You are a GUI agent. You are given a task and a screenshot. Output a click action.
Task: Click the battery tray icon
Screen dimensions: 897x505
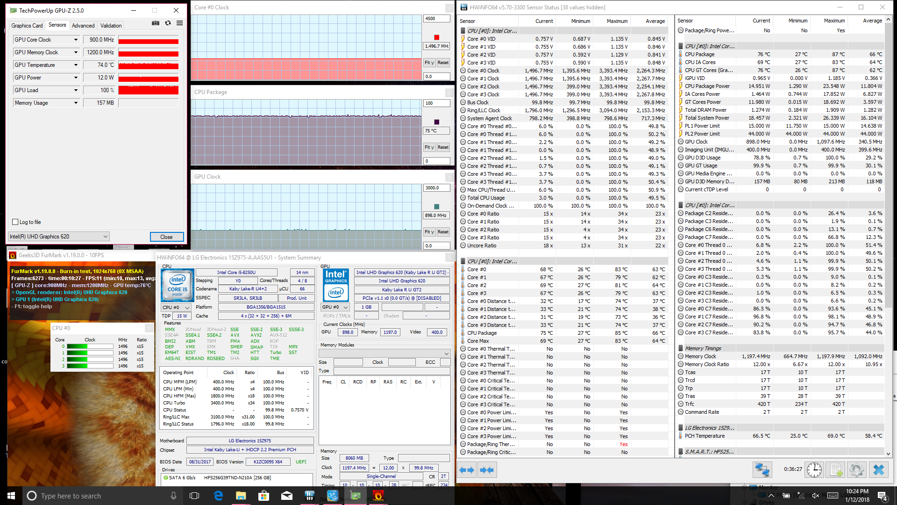coord(786,496)
